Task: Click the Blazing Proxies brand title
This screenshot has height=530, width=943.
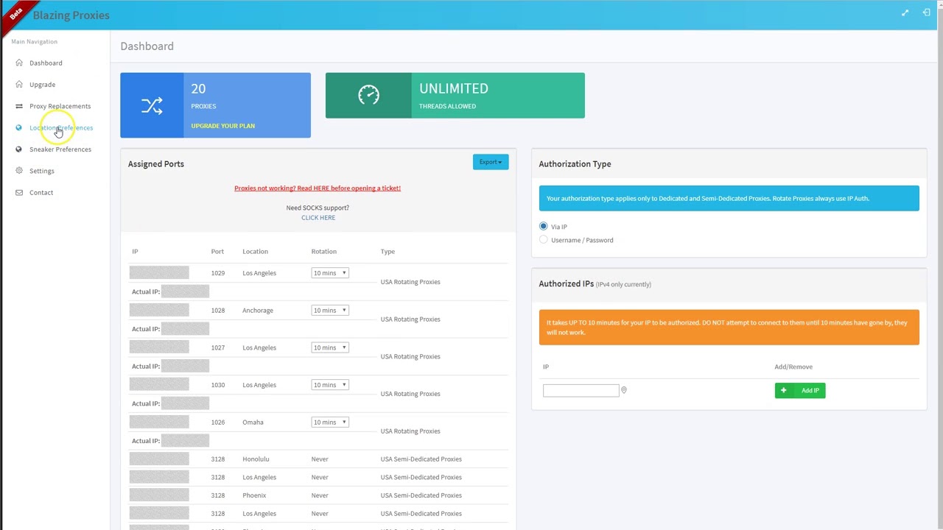Action: (71, 15)
